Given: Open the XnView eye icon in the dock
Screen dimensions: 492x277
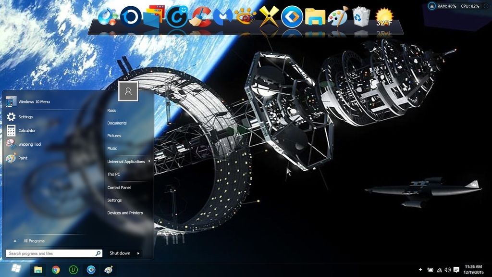Looking at the screenshot, I should (246, 16).
